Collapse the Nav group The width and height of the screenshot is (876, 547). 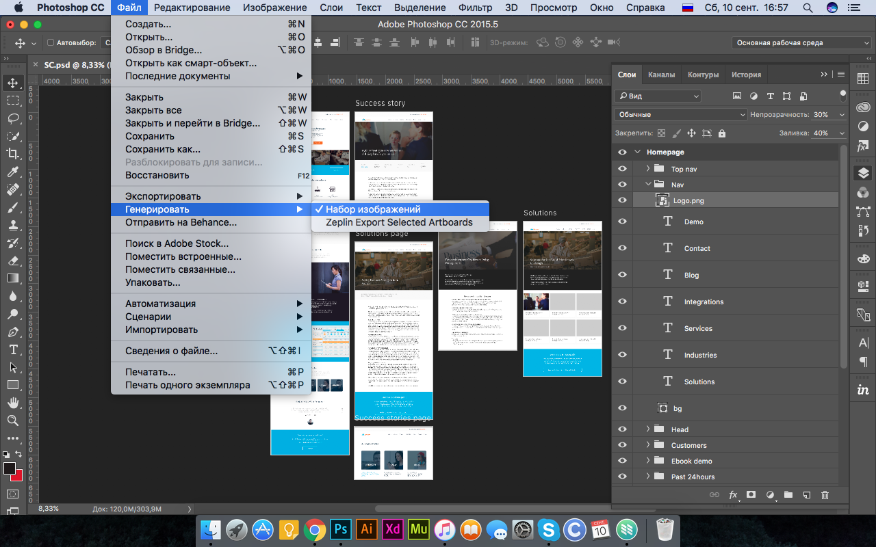(648, 185)
